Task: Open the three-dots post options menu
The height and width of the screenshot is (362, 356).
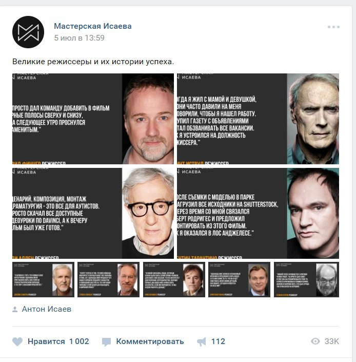Action: coord(333,27)
